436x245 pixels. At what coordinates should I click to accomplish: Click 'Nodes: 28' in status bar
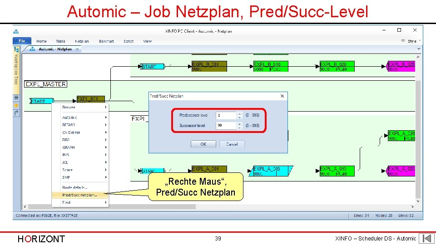[384, 216]
